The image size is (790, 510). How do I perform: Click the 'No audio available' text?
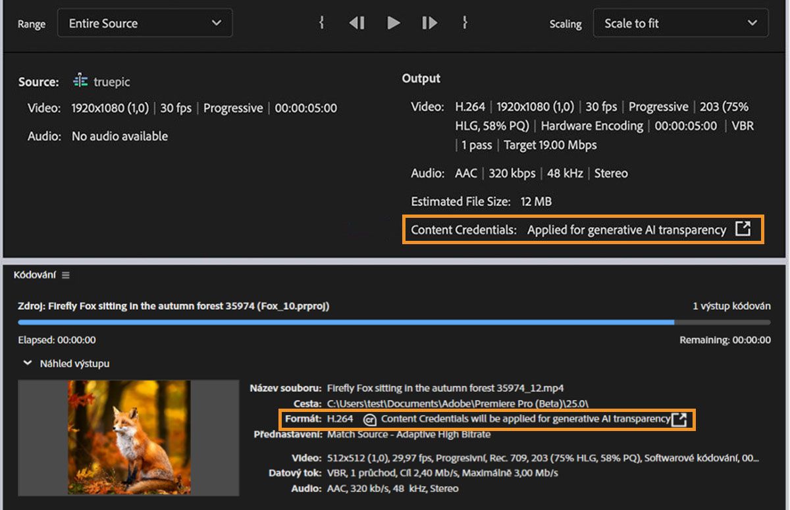[x=120, y=136]
